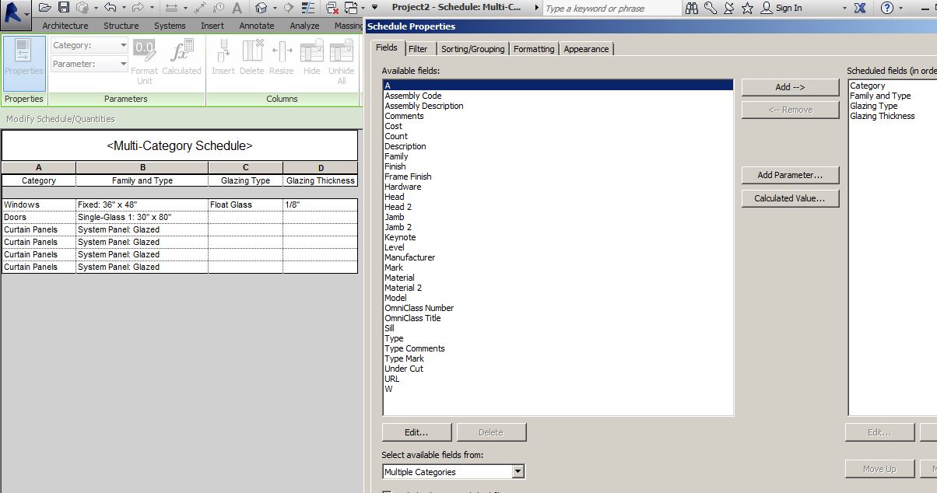Click the Calculated fx ribbon icon

click(x=181, y=58)
